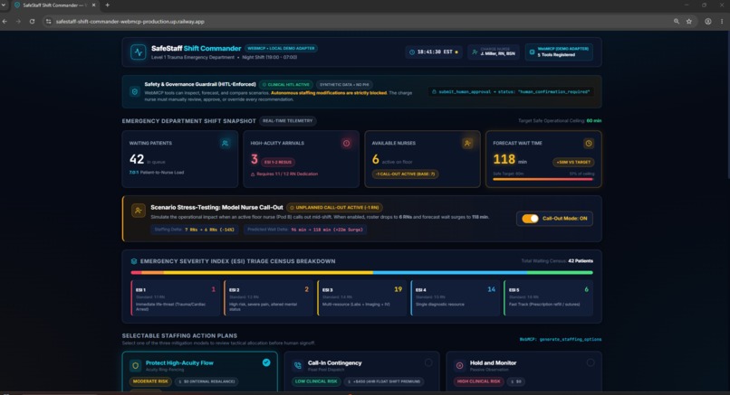Click the phone icon on Call-In Contingency
Image resolution: width=730 pixels, height=395 pixels.
pyautogui.click(x=297, y=366)
